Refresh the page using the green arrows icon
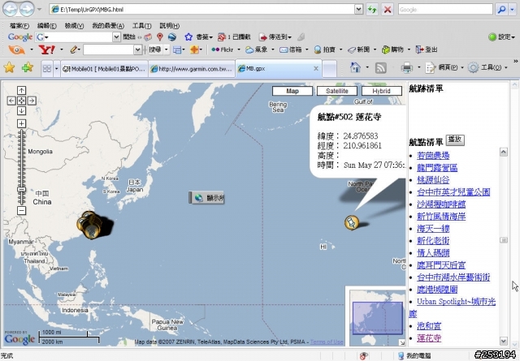 point(372,9)
